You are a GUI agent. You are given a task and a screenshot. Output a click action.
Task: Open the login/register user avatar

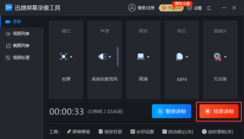[x=132, y=8]
